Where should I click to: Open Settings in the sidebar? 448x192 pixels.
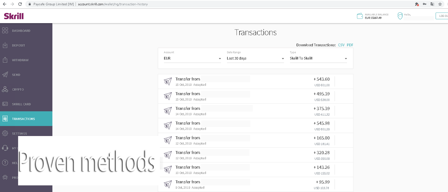(19, 133)
